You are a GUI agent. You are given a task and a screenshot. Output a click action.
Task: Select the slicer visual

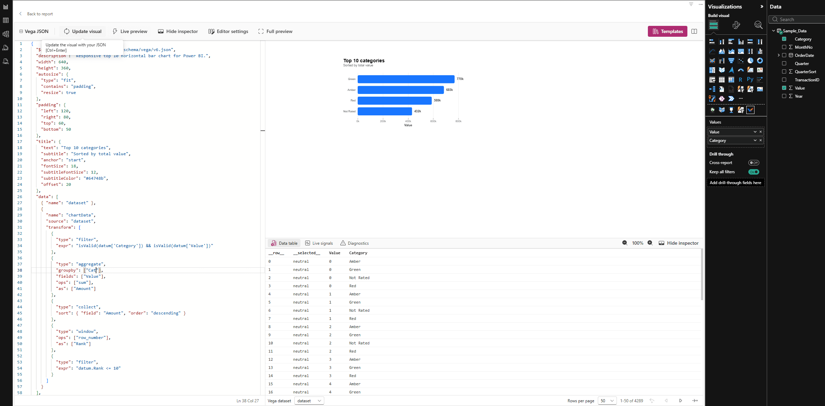[712, 80]
